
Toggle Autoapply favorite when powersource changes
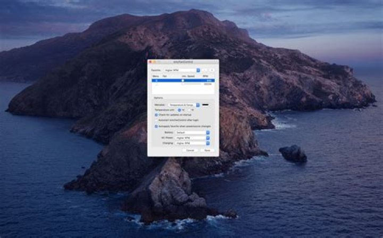[156, 126]
